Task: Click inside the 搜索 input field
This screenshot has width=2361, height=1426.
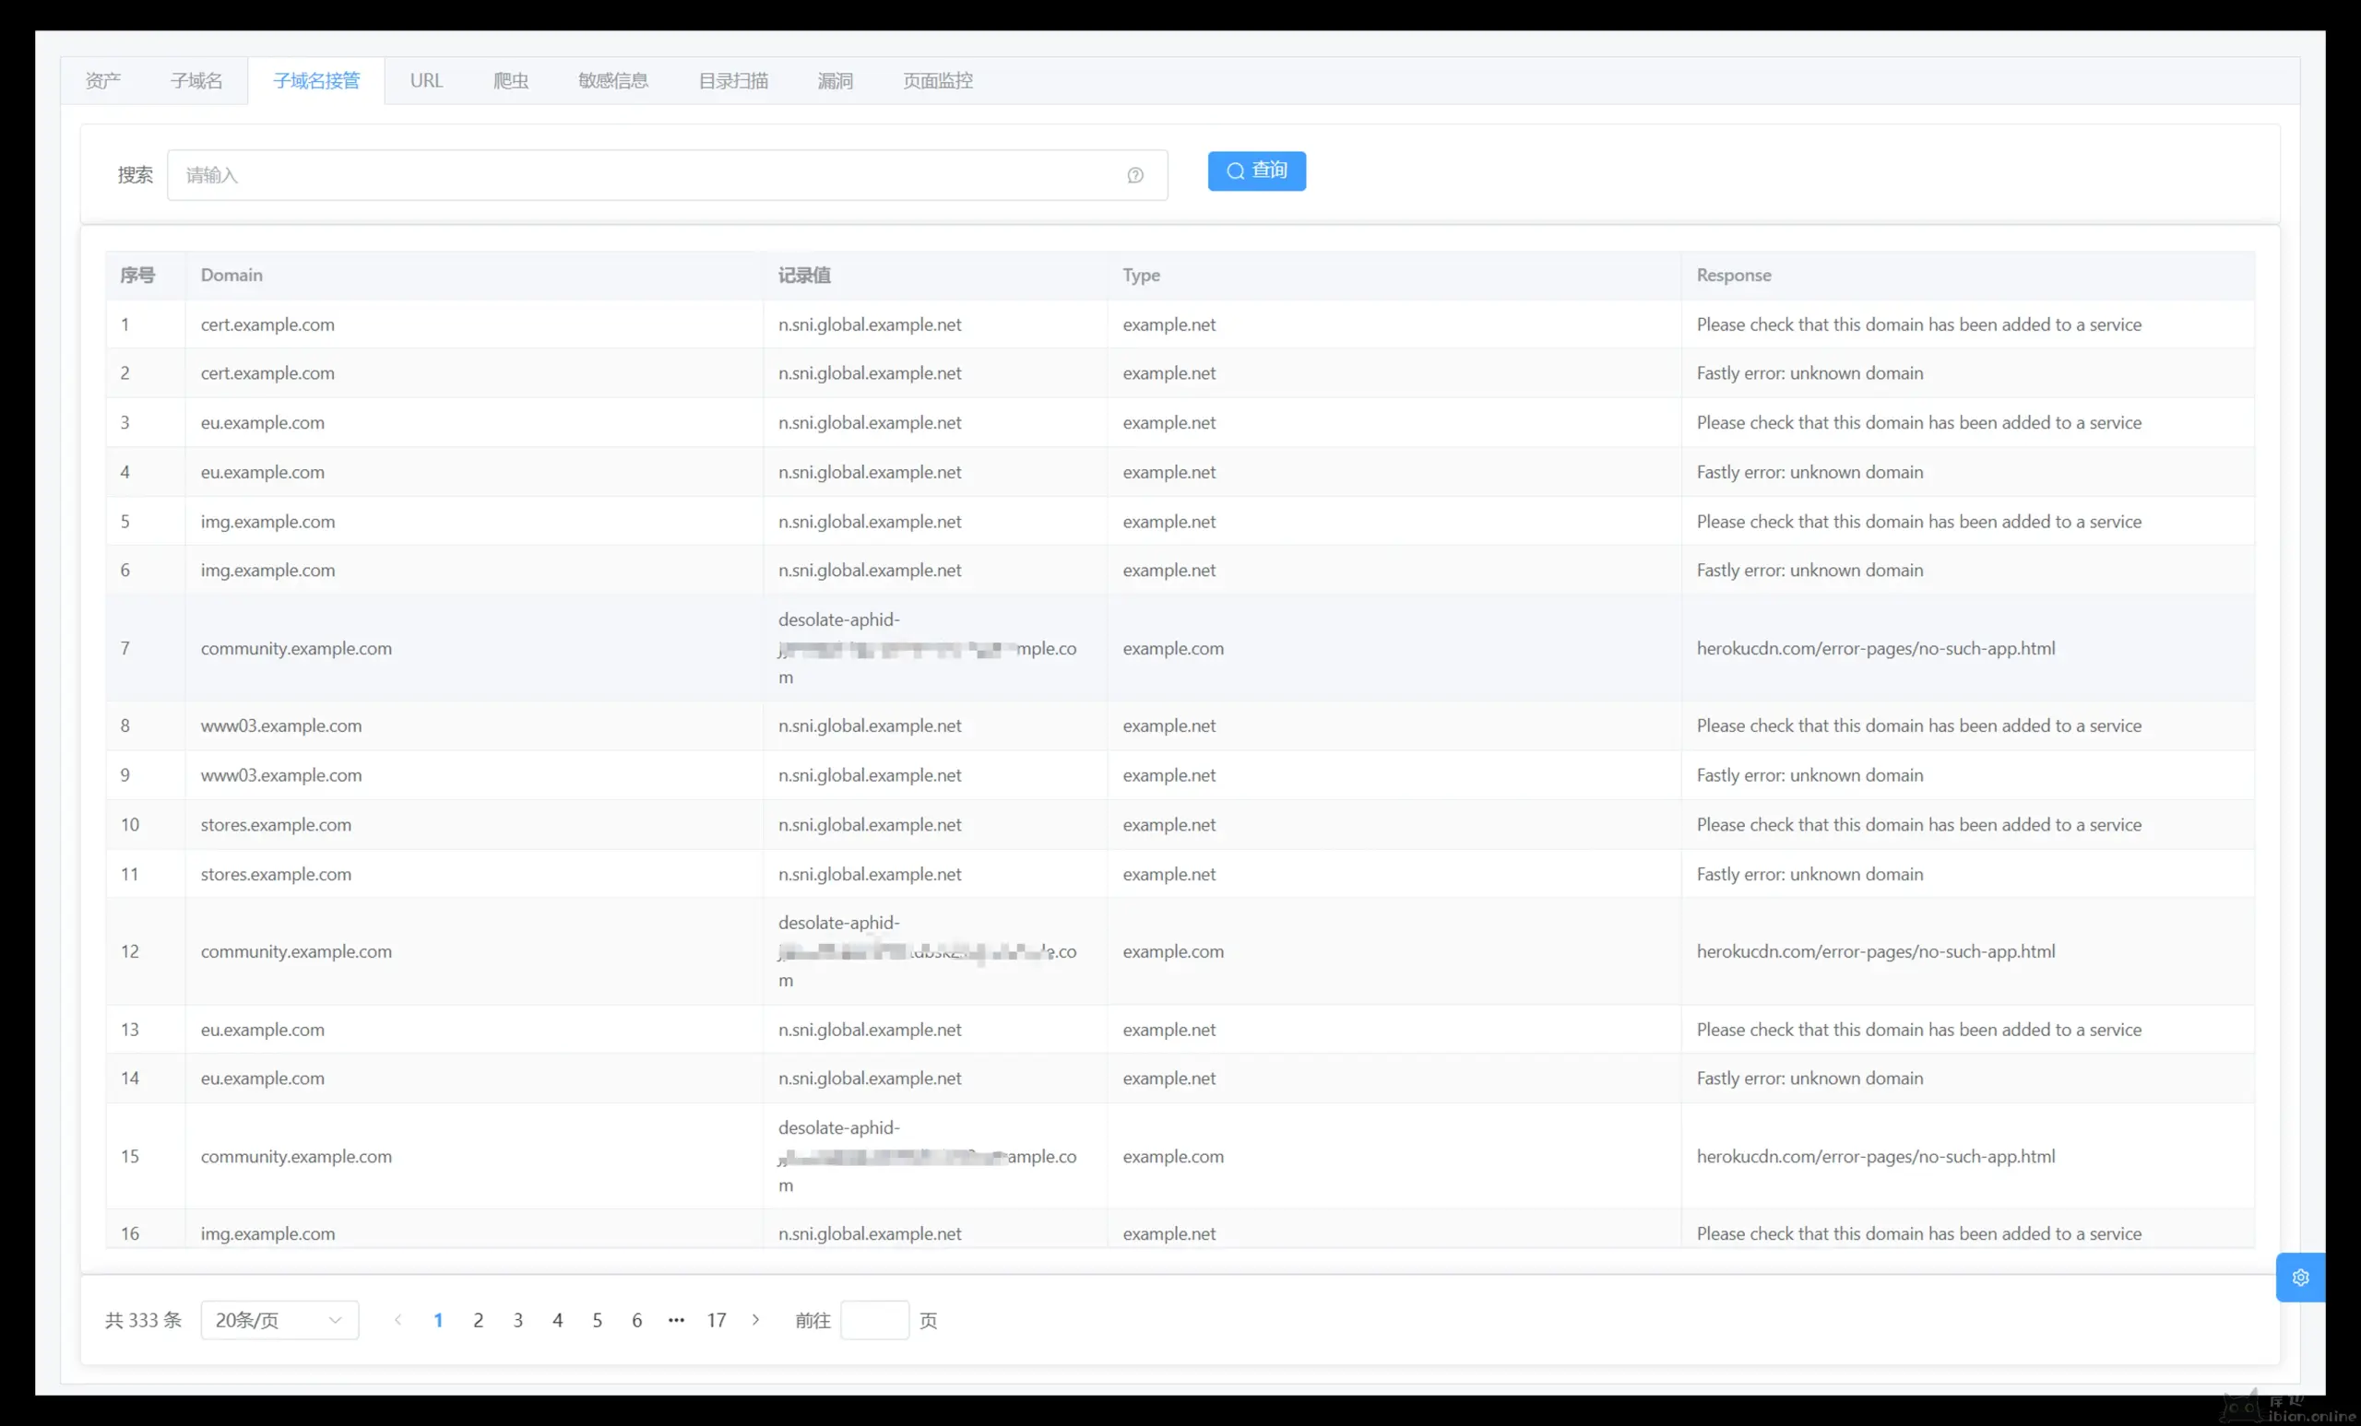Action: pyautogui.click(x=651, y=175)
